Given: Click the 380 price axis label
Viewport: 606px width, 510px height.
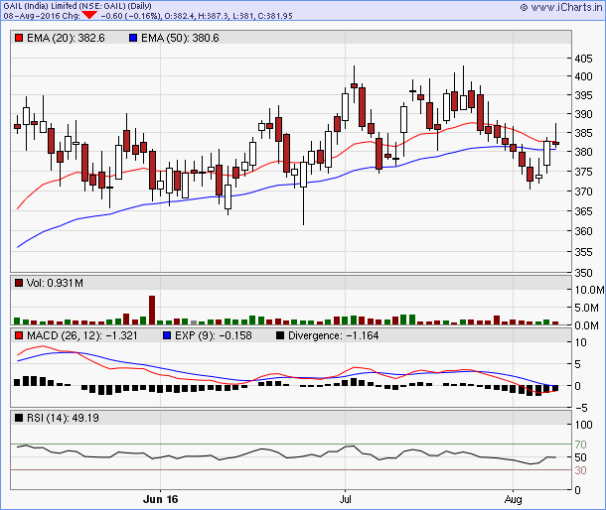Looking at the screenshot, I should tap(583, 152).
